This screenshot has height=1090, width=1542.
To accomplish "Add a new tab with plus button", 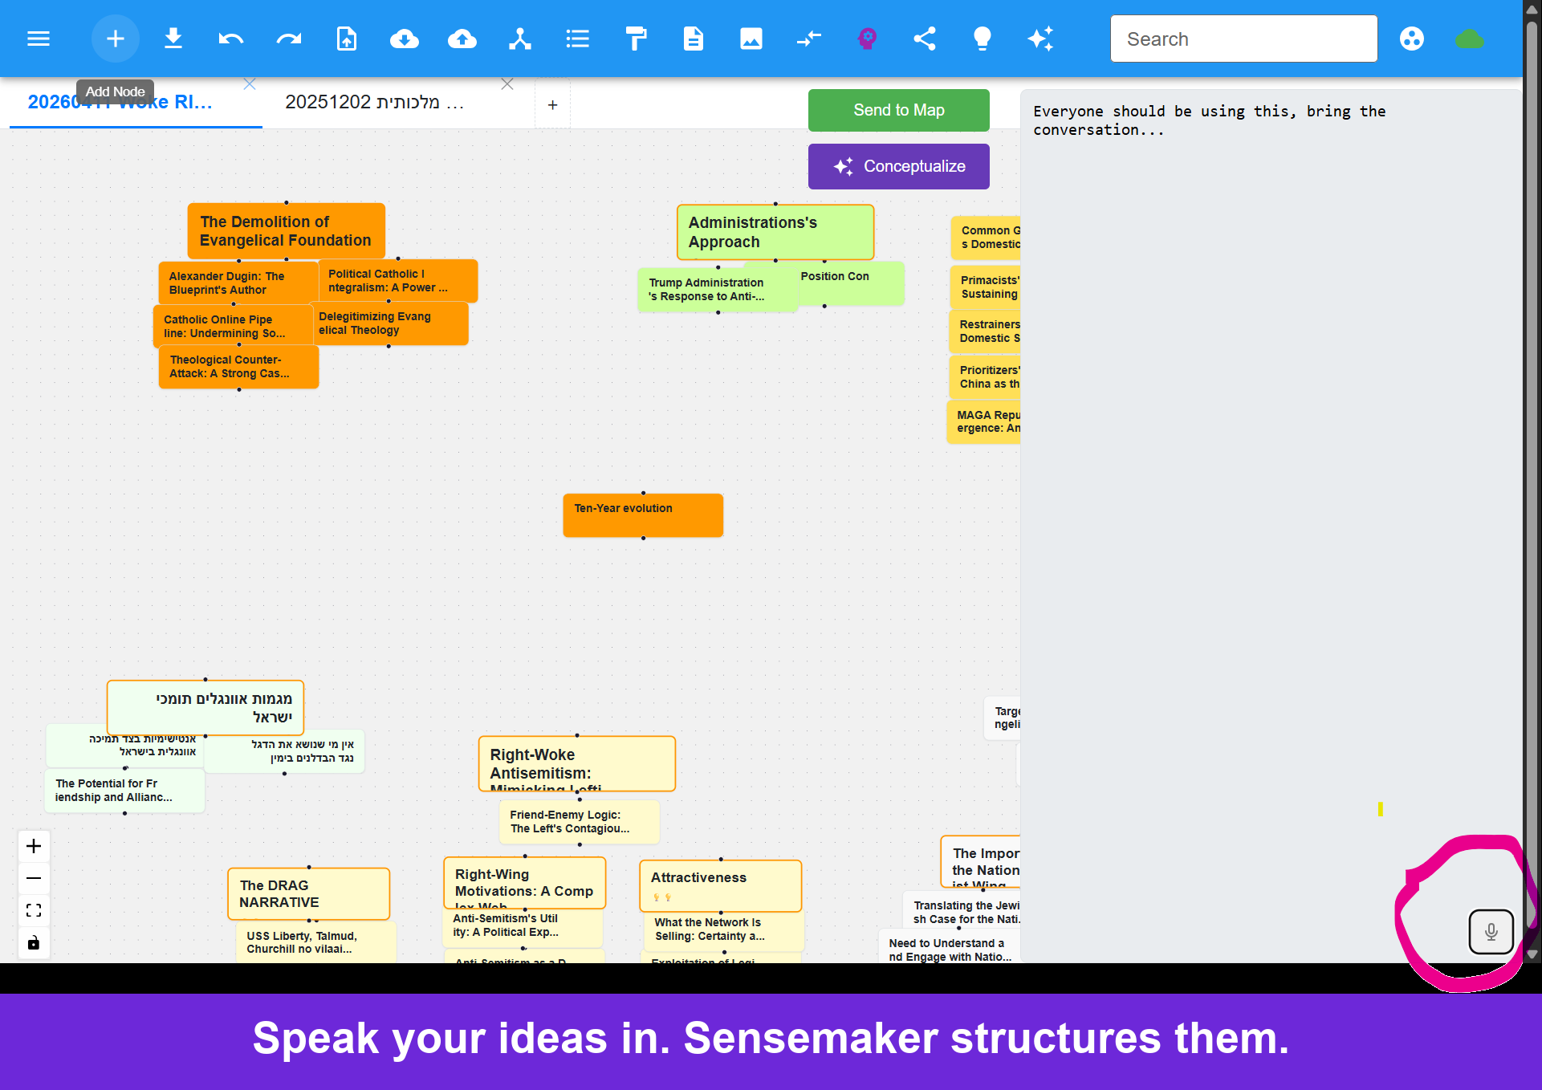I will (x=552, y=104).
